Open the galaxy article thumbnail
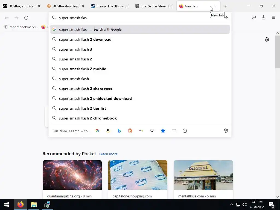280x210 pixels. click(x=72, y=175)
